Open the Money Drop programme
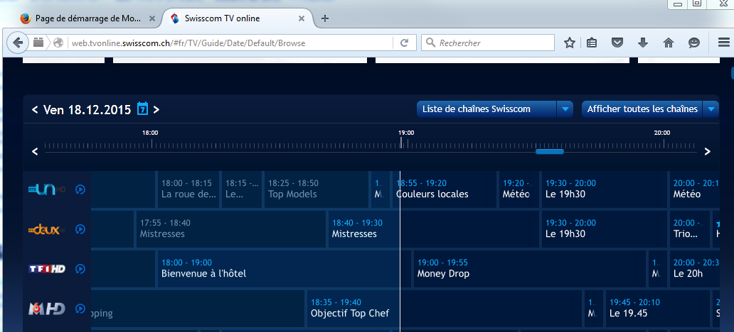This screenshot has width=734, height=332. point(530,269)
